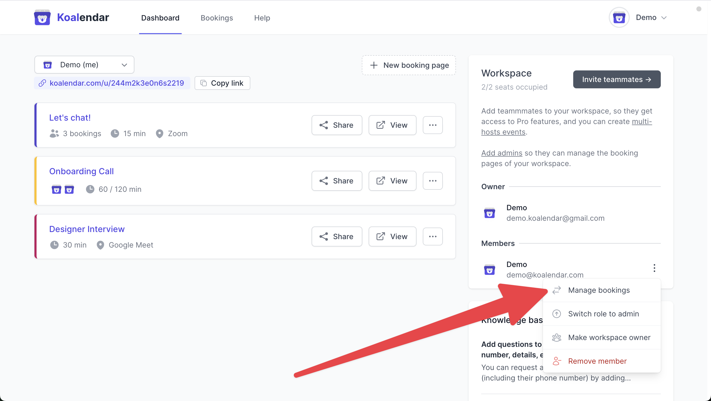Click the member Demo avatar

[489, 269]
